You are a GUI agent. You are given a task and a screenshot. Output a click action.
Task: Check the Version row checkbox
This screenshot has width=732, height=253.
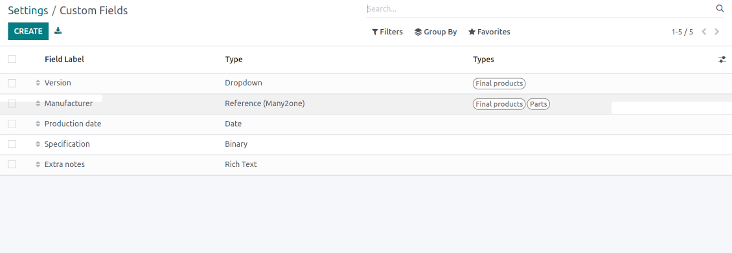[12, 83]
